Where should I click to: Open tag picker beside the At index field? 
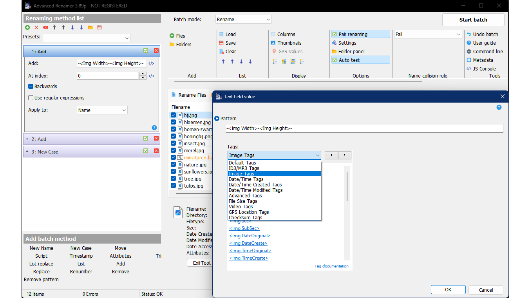tap(151, 76)
